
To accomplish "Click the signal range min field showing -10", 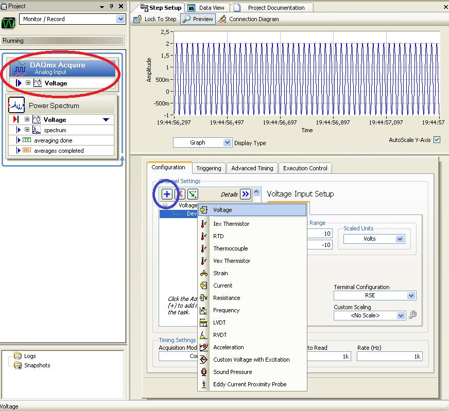I will (320, 245).
